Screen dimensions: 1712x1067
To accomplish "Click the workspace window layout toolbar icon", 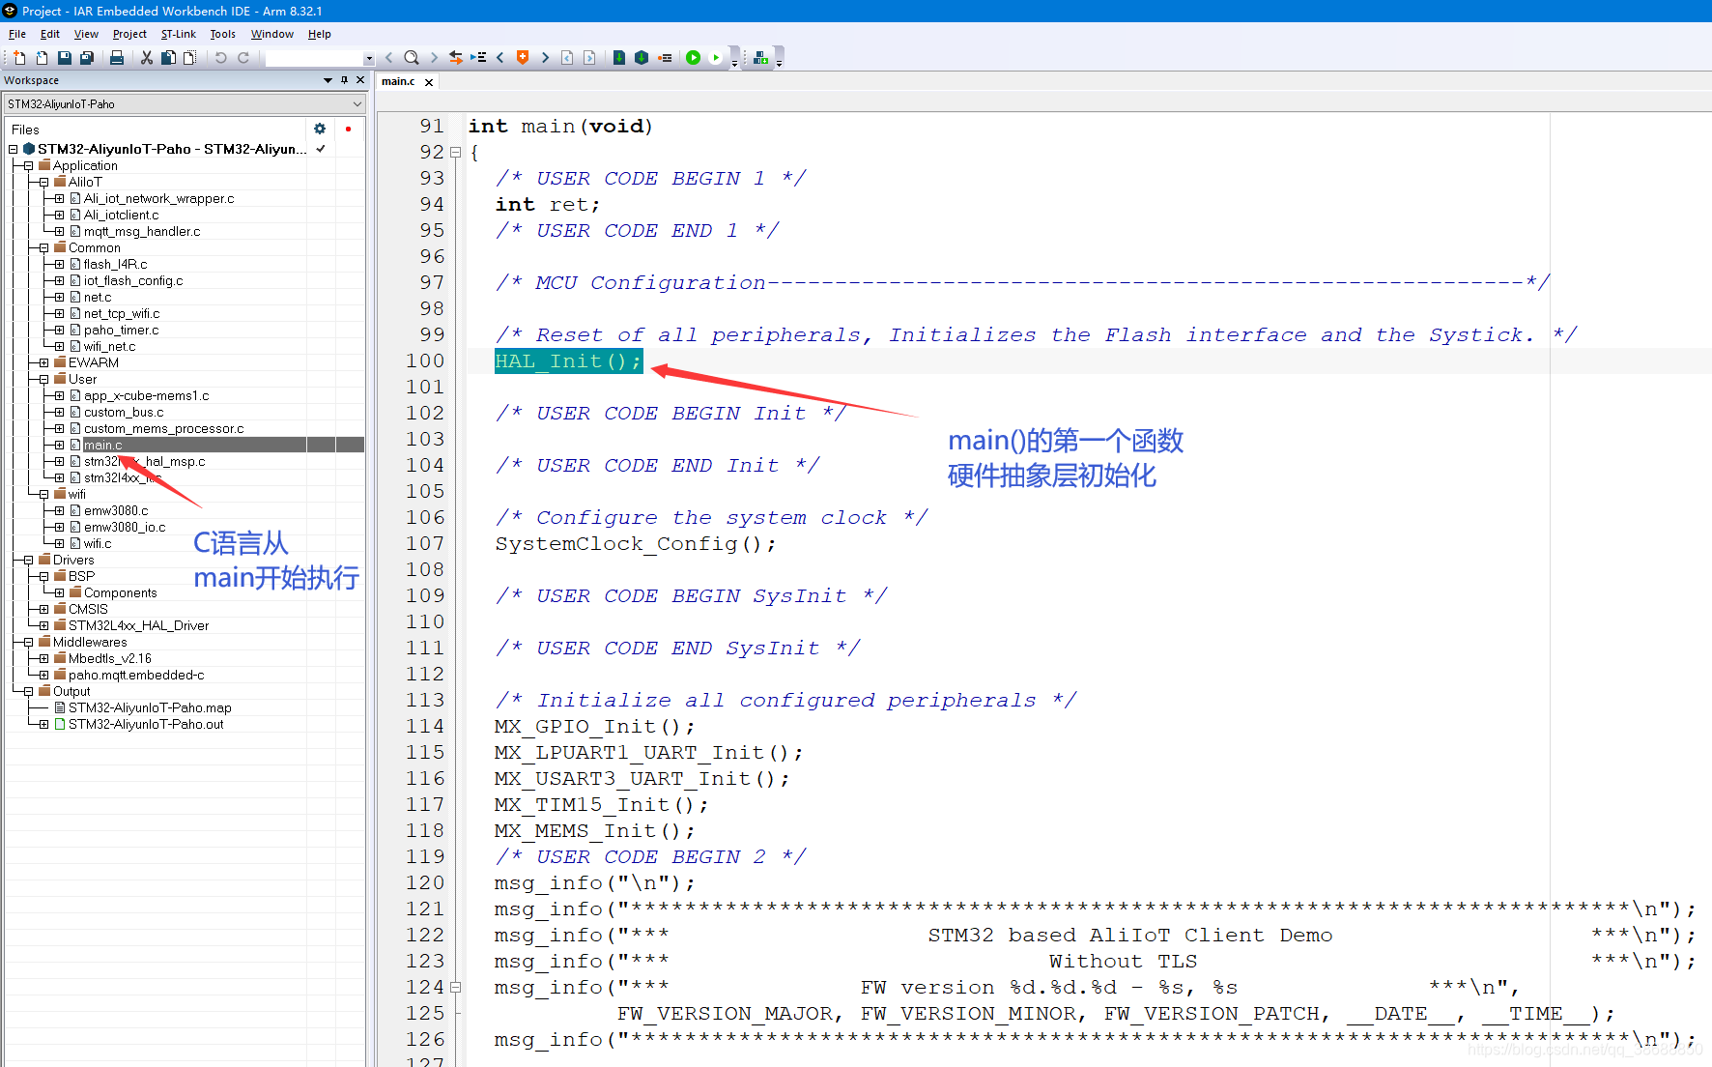I will tap(761, 58).
